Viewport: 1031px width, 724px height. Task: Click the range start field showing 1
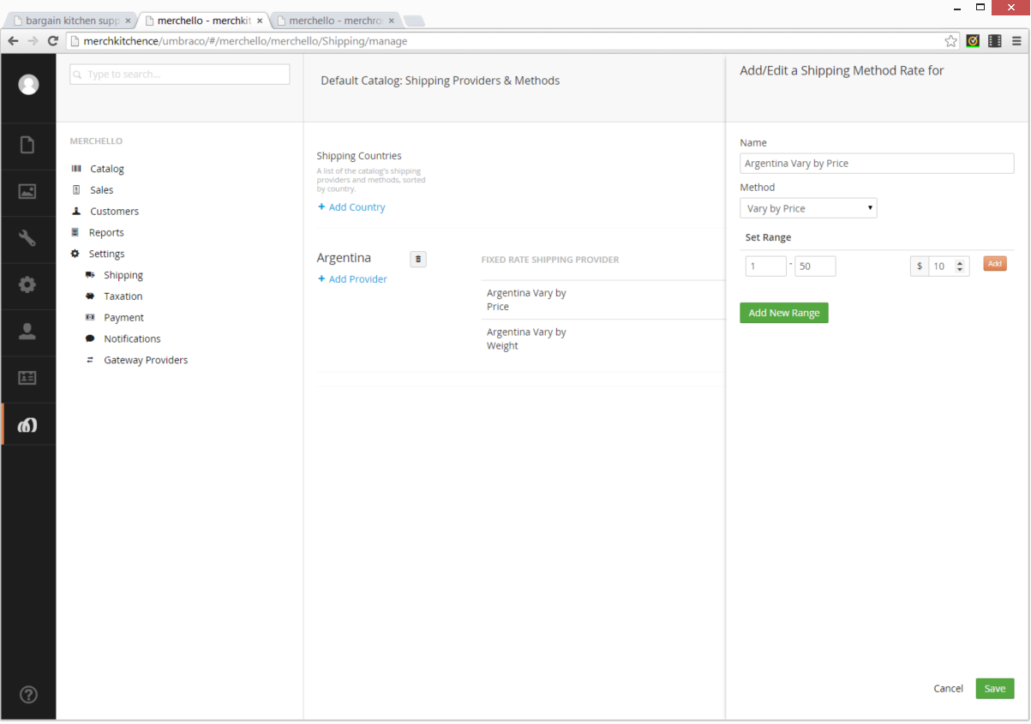[765, 266]
